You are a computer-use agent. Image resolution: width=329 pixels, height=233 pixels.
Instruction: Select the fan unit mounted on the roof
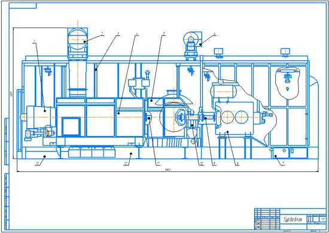[192, 45]
